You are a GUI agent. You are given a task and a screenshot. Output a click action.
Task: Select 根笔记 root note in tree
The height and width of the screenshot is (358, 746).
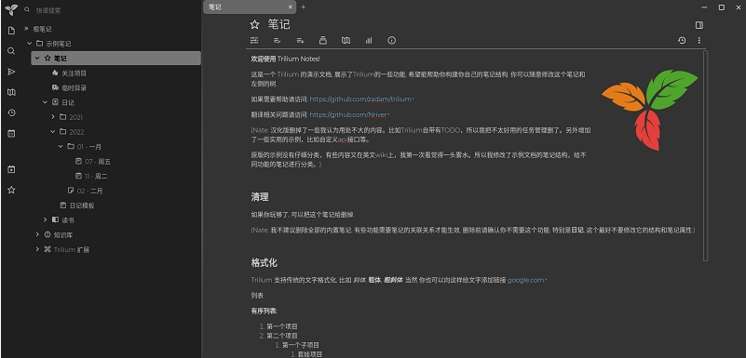click(42, 29)
